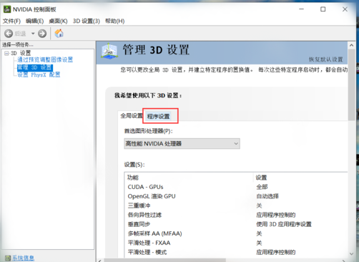
Task: Open the 系统信息 link
Action: (23, 258)
